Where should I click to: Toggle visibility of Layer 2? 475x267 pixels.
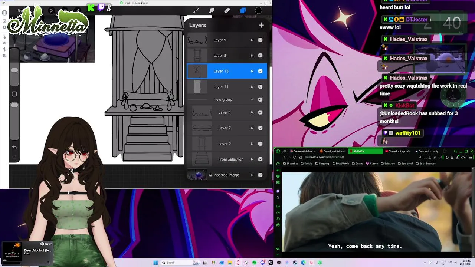click(x=261, y=144)
